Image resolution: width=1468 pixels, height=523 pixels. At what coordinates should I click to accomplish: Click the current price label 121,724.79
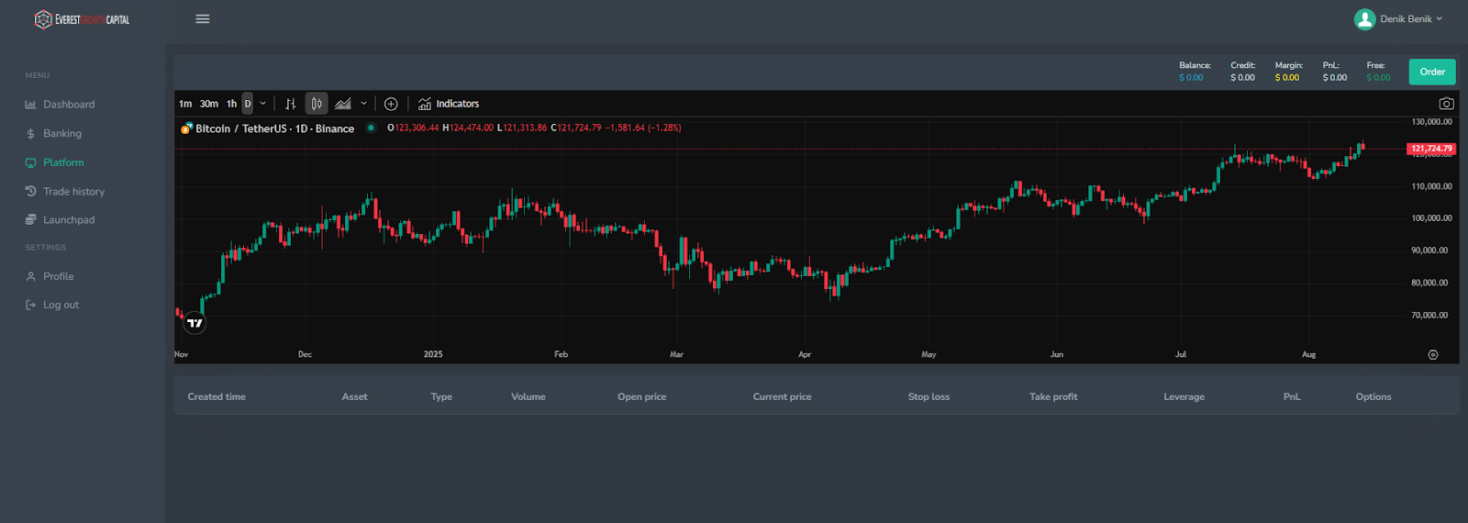click(1430, 149)
